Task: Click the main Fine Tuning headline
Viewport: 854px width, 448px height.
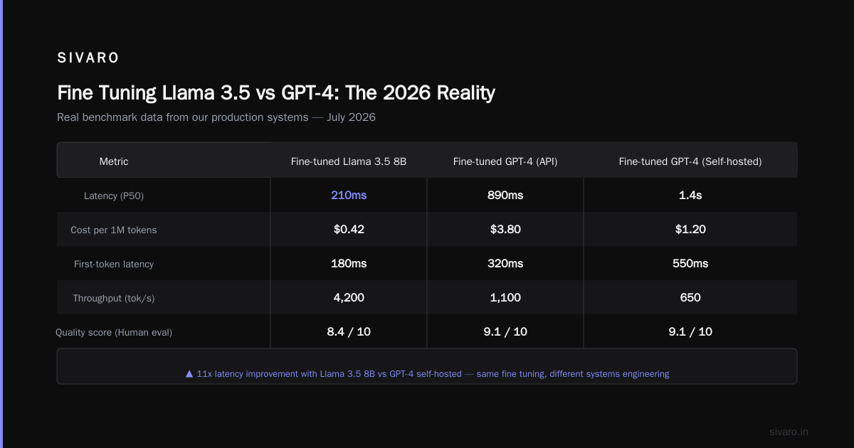Action: coord(276,93)
